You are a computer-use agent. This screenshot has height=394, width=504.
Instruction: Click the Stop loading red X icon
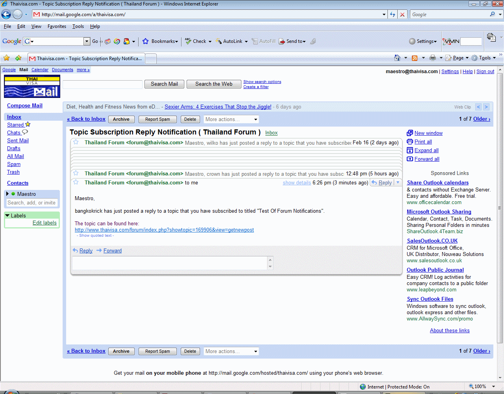[x=402, y=15]
